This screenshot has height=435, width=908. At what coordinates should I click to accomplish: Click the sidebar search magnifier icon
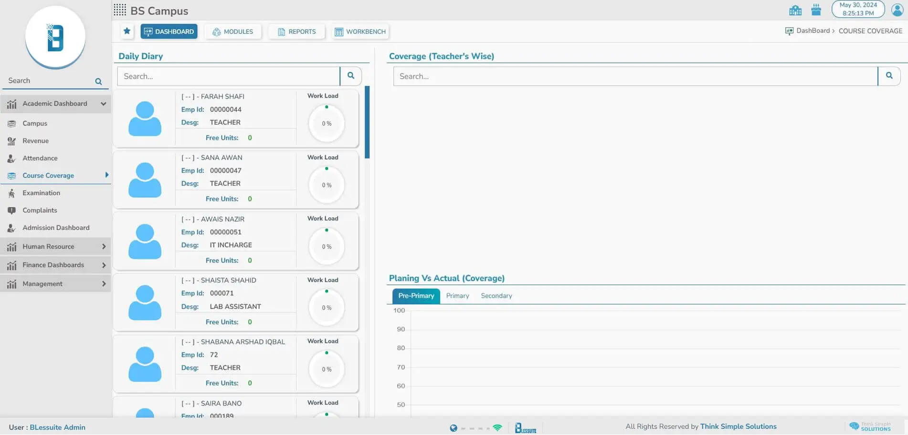[x=98, y=81]
